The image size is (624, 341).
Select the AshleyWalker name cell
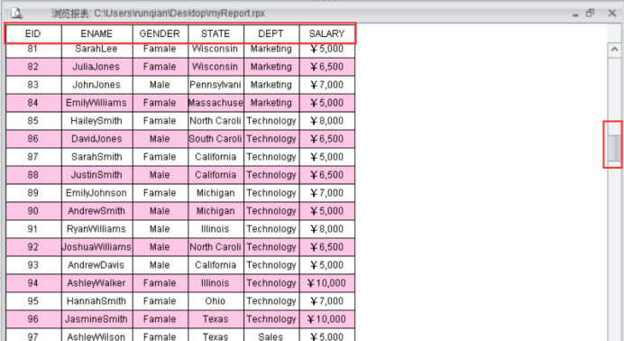point(97,283)
